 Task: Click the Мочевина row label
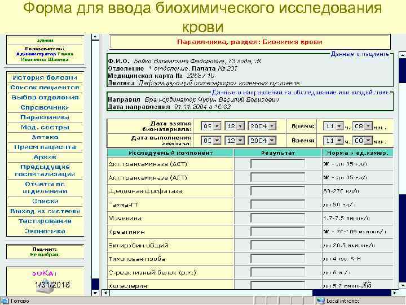[125, 218]
